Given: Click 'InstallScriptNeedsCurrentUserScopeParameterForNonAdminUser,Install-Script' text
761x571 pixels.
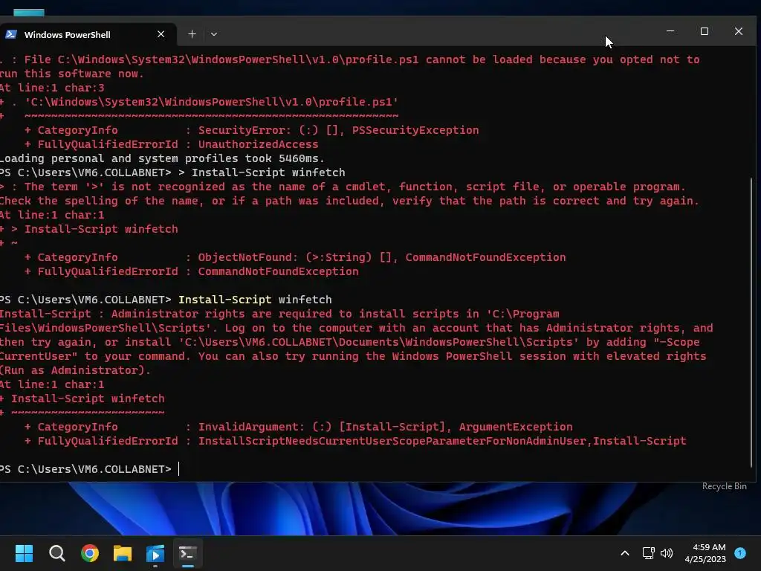Looking at the screenshot, I should click(x=442, y=441).
